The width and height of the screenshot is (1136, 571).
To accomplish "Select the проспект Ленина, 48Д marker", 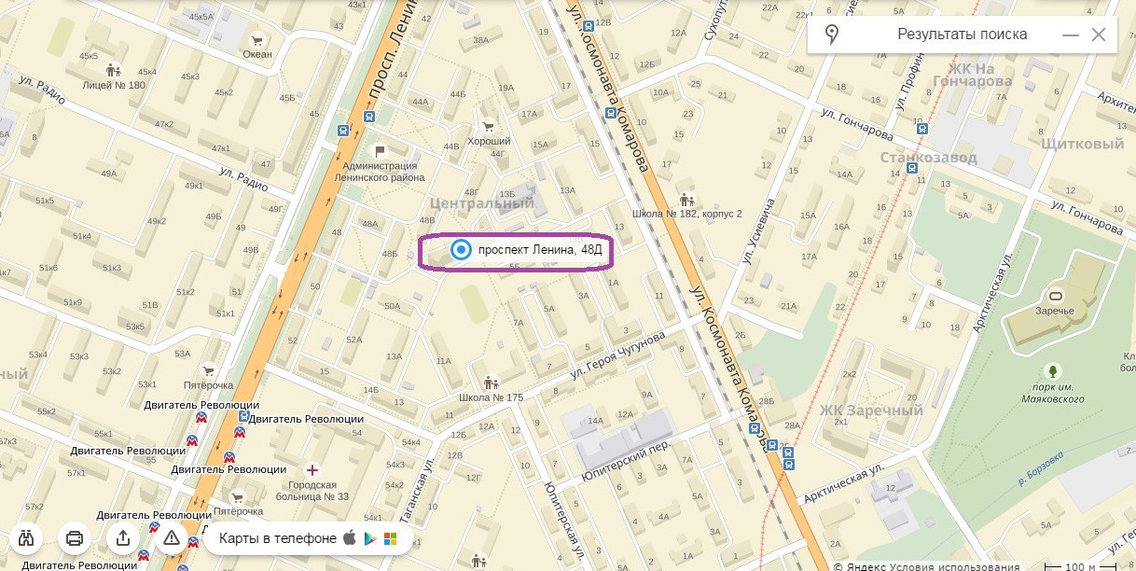I will click(x=460, y=249).
